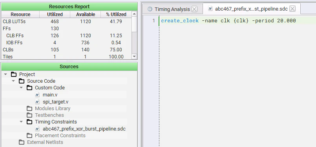
Task: Open spi_target.v source file
Action: click(x=56, y=102)
